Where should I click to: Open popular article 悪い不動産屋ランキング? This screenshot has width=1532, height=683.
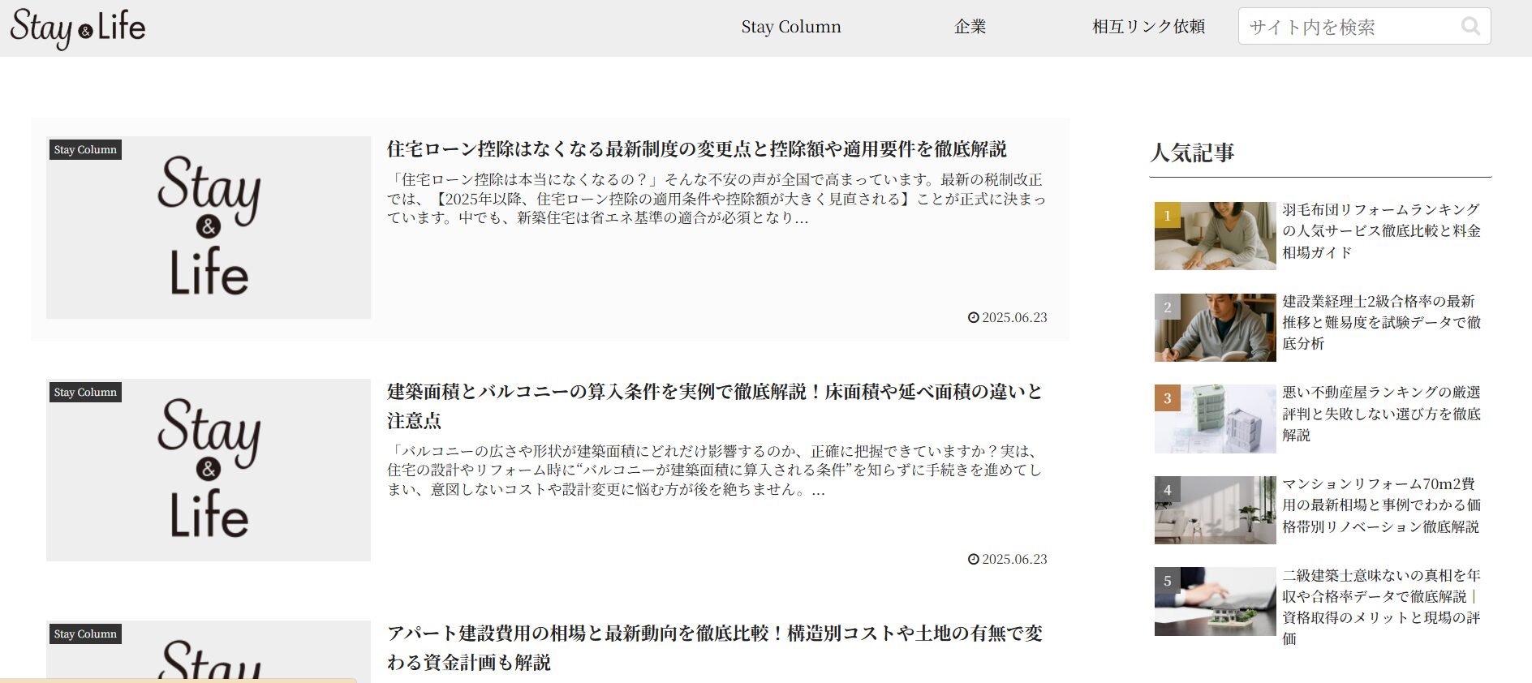tap(1381, 414)
